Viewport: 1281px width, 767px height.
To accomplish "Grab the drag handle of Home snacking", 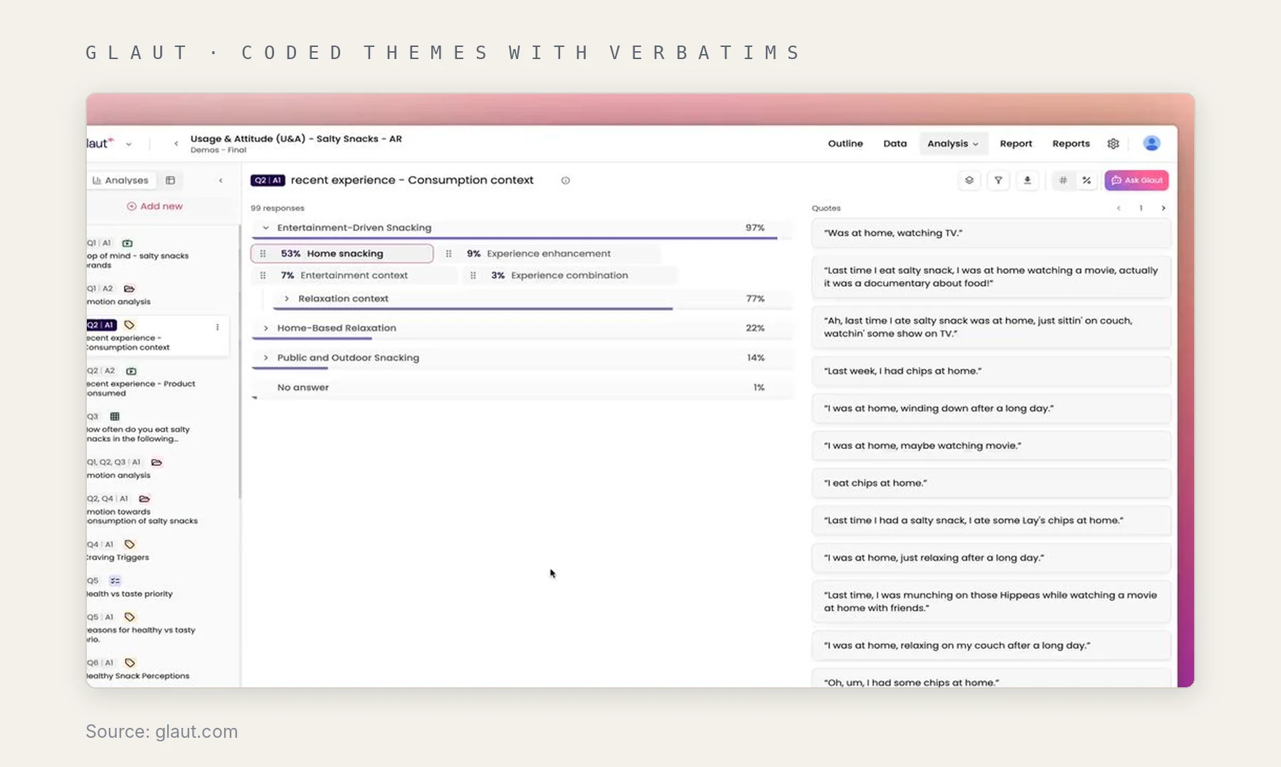I will tap(263, 254).
